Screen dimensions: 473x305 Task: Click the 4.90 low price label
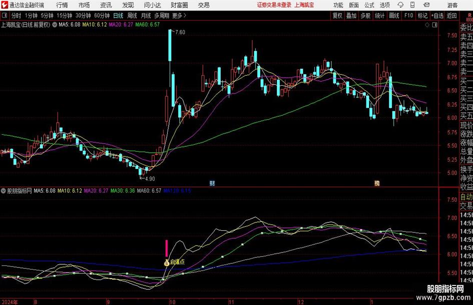[150, 179]
